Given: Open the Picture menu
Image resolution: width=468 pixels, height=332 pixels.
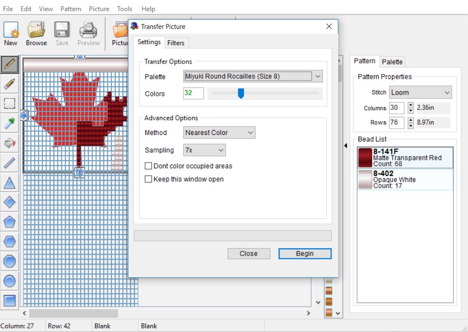Looking at the screenshot, I should tap(99, 9).
